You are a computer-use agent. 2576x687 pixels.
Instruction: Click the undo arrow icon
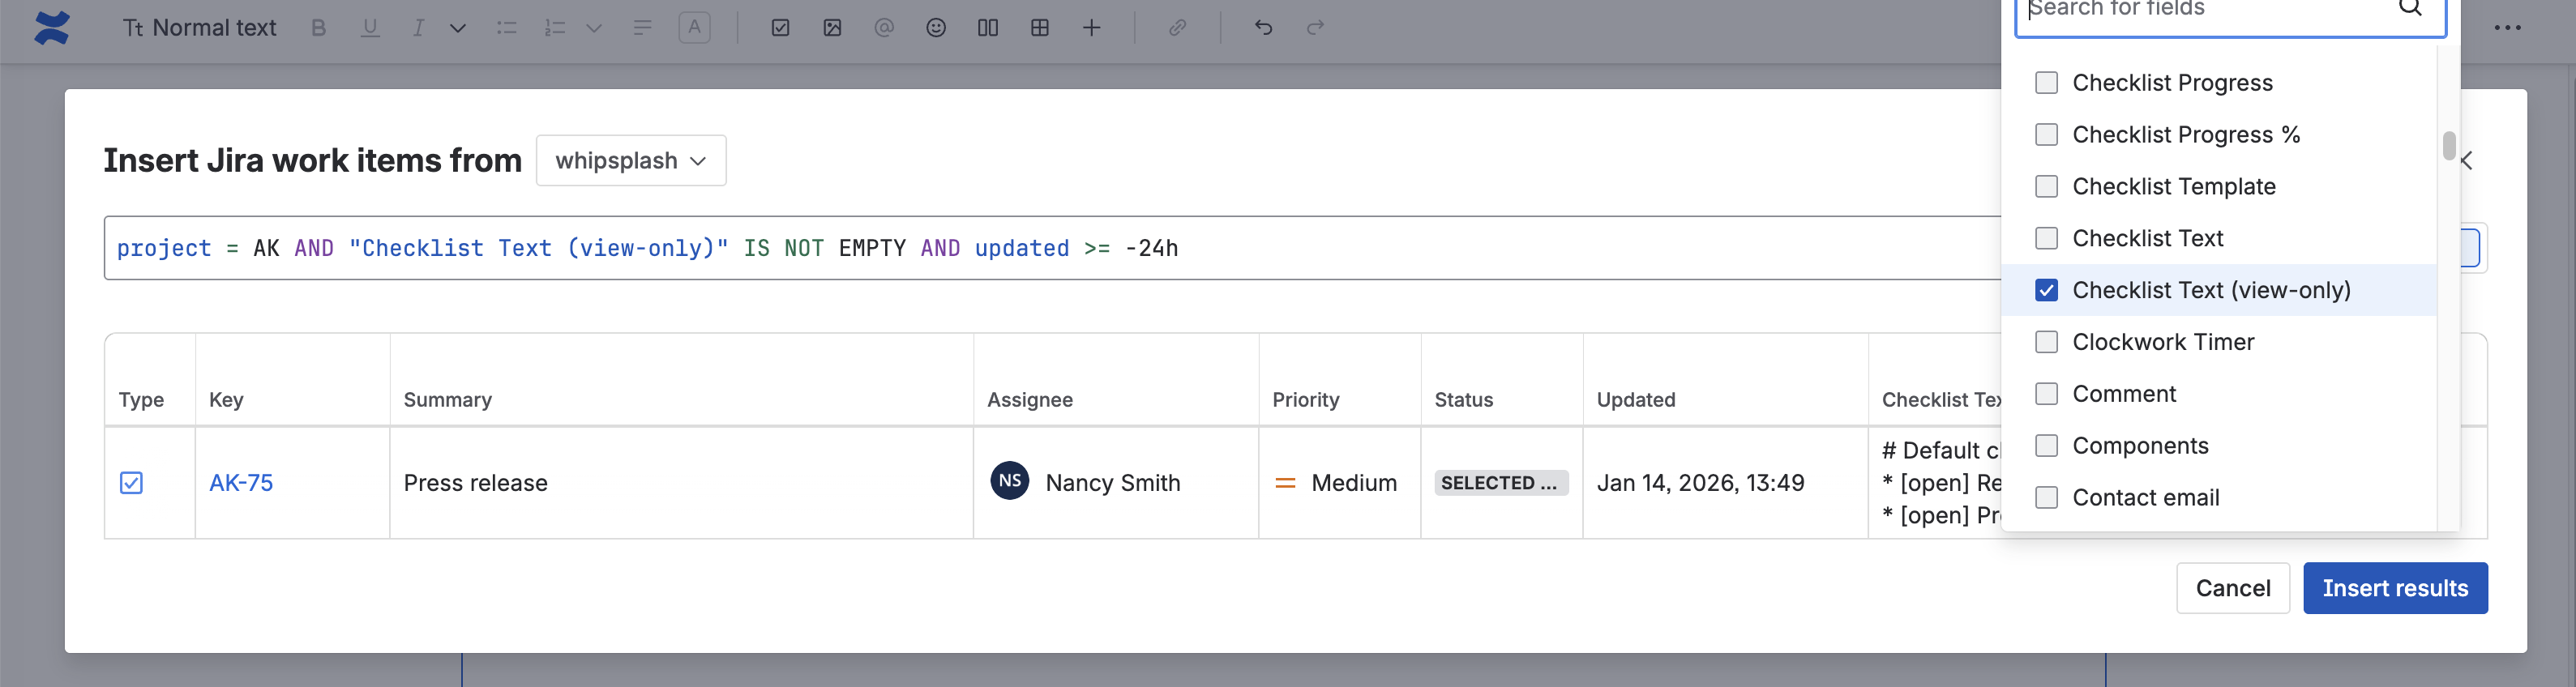(x=1263, y=28)
